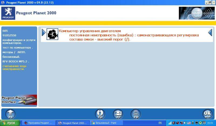Open 'конфигурация и услуги компьютеров' in sidebar
The height and width of the screenshot is (126, 216).
(19, 41)
